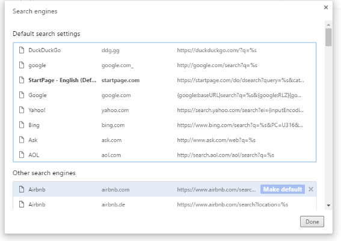
Task: Click the page icon beside capitalized Google
Action: [22, 95]
